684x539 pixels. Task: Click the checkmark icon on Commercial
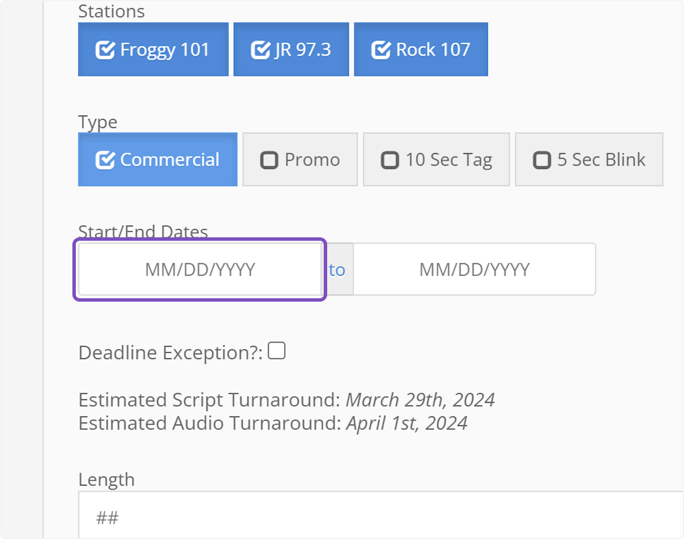(105, 160)
